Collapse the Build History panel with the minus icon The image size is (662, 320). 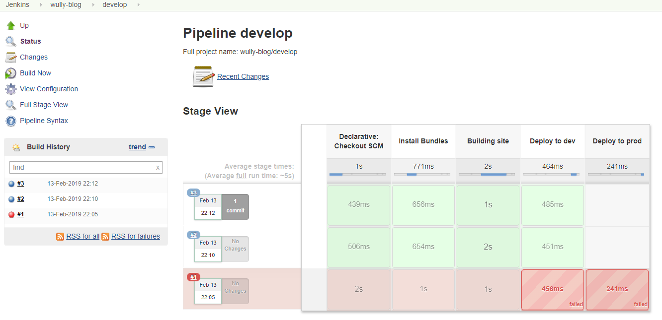(x=152, y=147)
